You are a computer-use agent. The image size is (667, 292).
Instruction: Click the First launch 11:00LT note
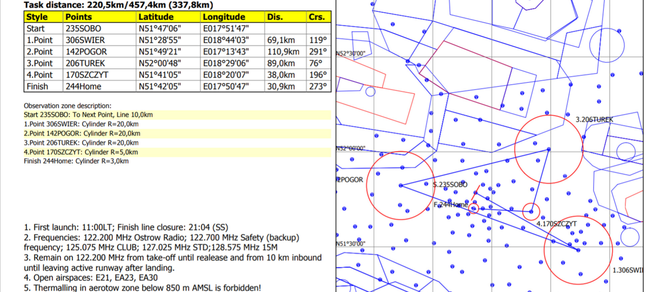point(126,228)
